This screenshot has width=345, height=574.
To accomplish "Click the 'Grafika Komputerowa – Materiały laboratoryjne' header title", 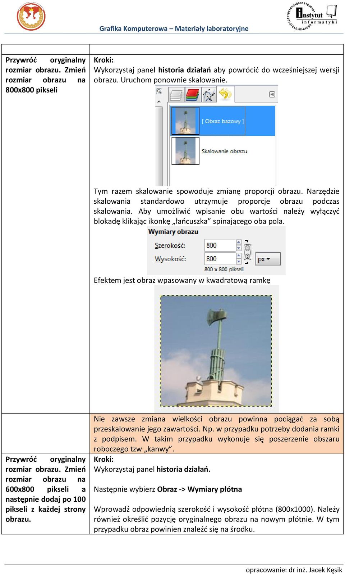I will (174, 28).
